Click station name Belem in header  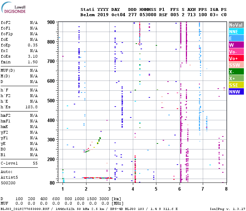(x=88, y=15)
